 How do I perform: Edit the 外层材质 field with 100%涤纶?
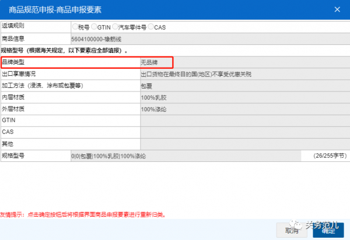click(244, 109)
